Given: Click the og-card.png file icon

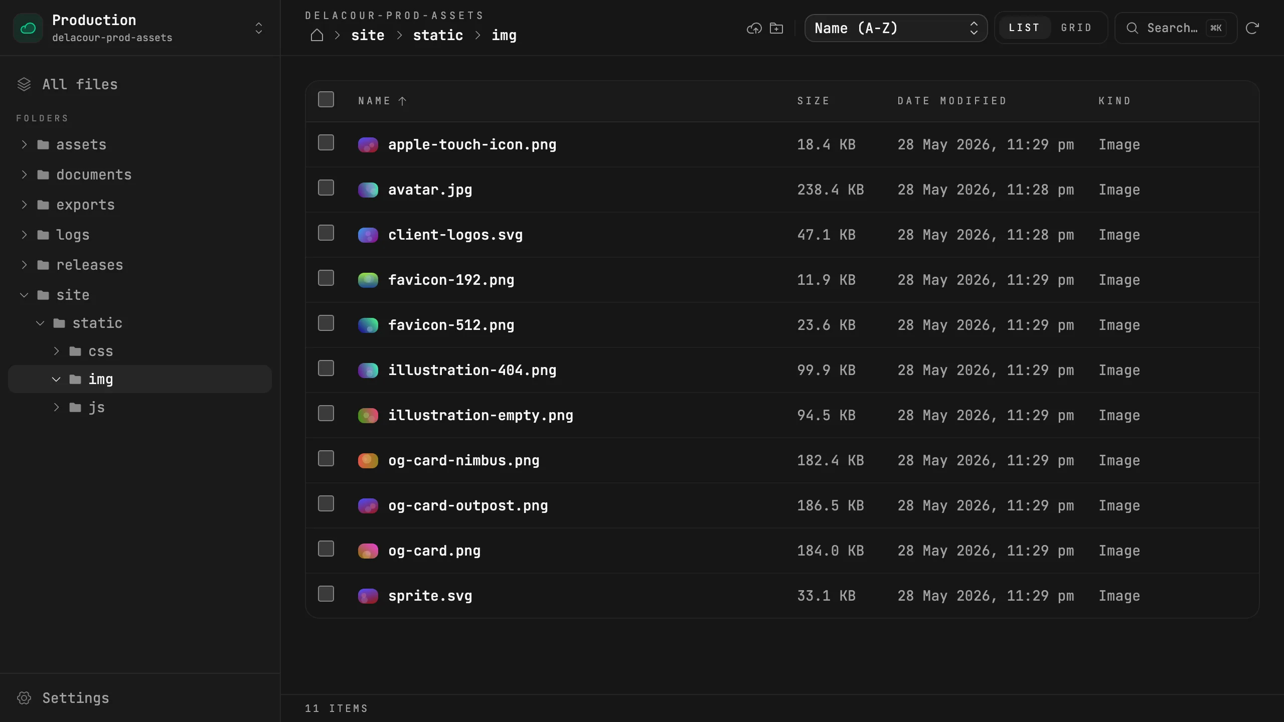Looking at the screenshot, I should (x=368, y=551).
